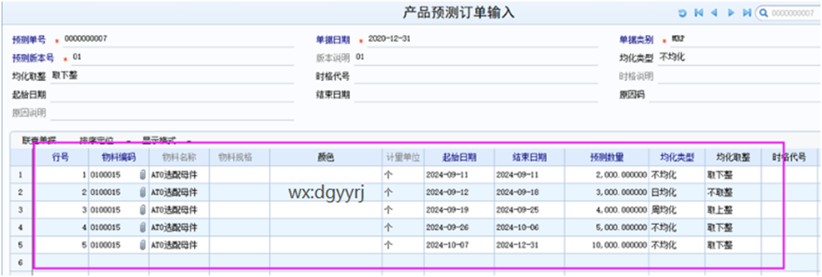Click the grid 均化类型 column header
This screenshot has width=822, height=277.
pyautogui.click(x=677, y=157)
